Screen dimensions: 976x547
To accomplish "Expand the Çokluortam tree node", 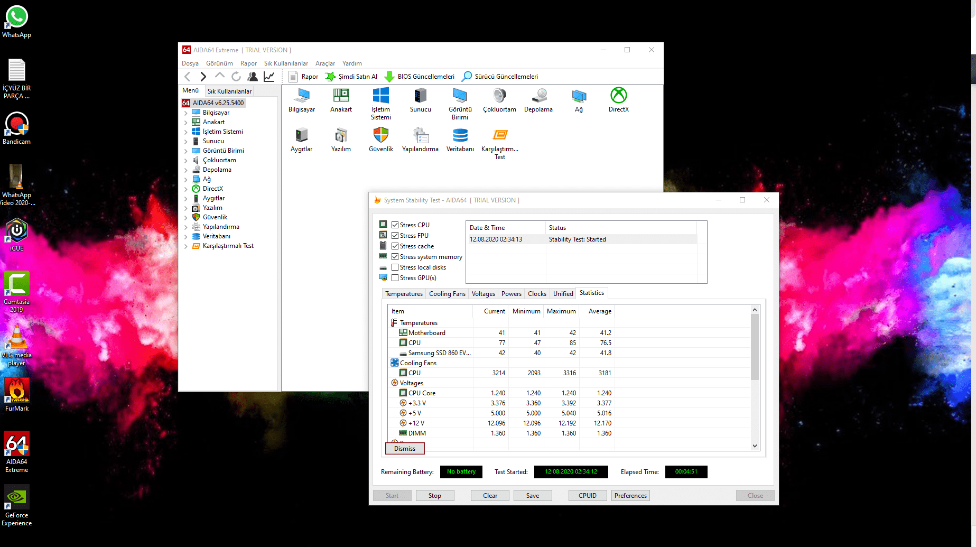I will (x=185, y=161).
